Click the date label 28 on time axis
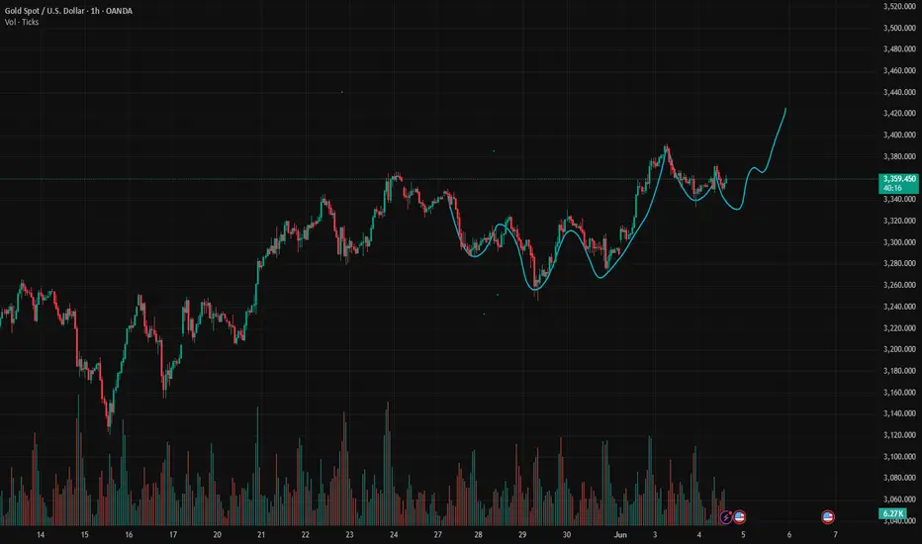922x544 pixels. 478,534
